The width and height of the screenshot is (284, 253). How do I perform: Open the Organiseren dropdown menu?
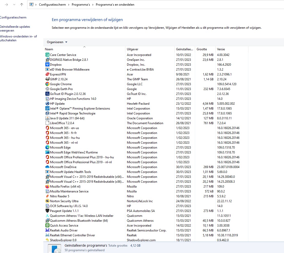coord(57,42)
